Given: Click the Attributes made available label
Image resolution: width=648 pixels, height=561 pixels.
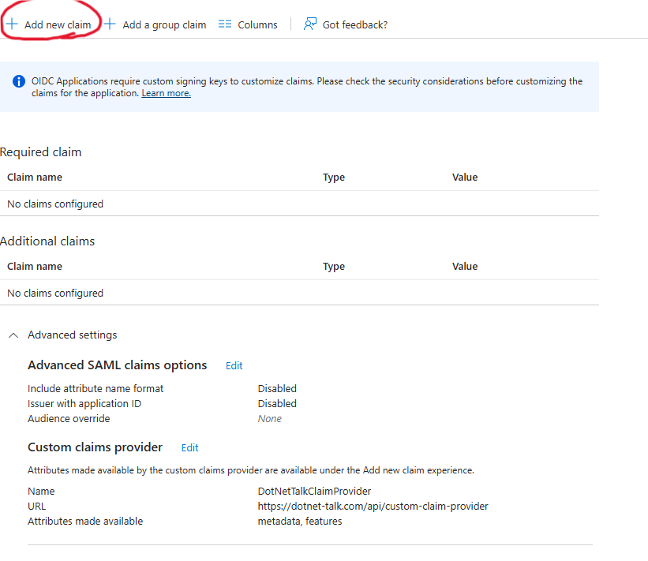Looking at the screenshot, I should (85, 522).
